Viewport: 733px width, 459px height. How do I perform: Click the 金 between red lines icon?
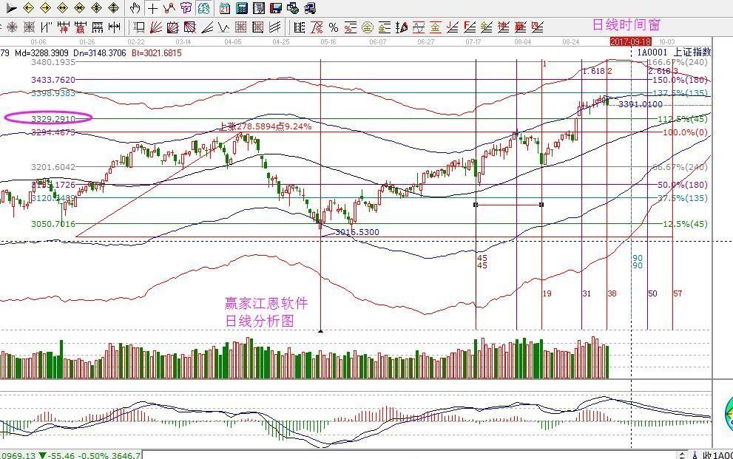pyautogui.click(x=435, y=27)
